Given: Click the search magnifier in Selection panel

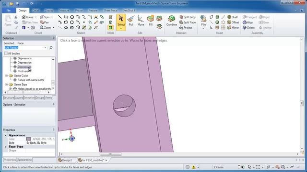Looking at the screenshot, I should pyautogui.click(x=51, y=48).
